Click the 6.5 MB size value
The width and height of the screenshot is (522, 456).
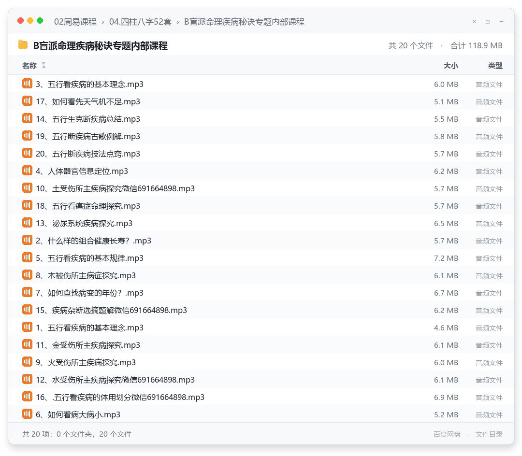click(446, 224)
